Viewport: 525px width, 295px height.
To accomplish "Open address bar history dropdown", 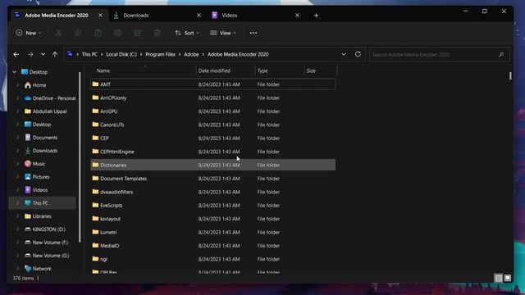I will coord(344,54).
